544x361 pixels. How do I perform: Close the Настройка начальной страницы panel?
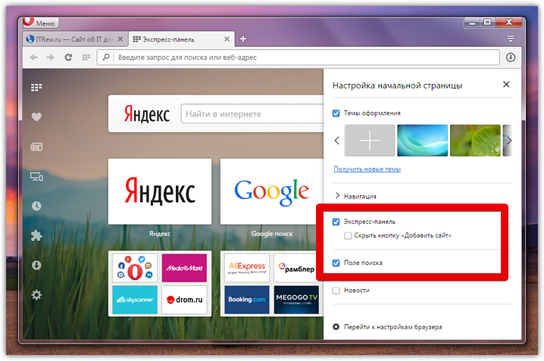pos(506,84)
